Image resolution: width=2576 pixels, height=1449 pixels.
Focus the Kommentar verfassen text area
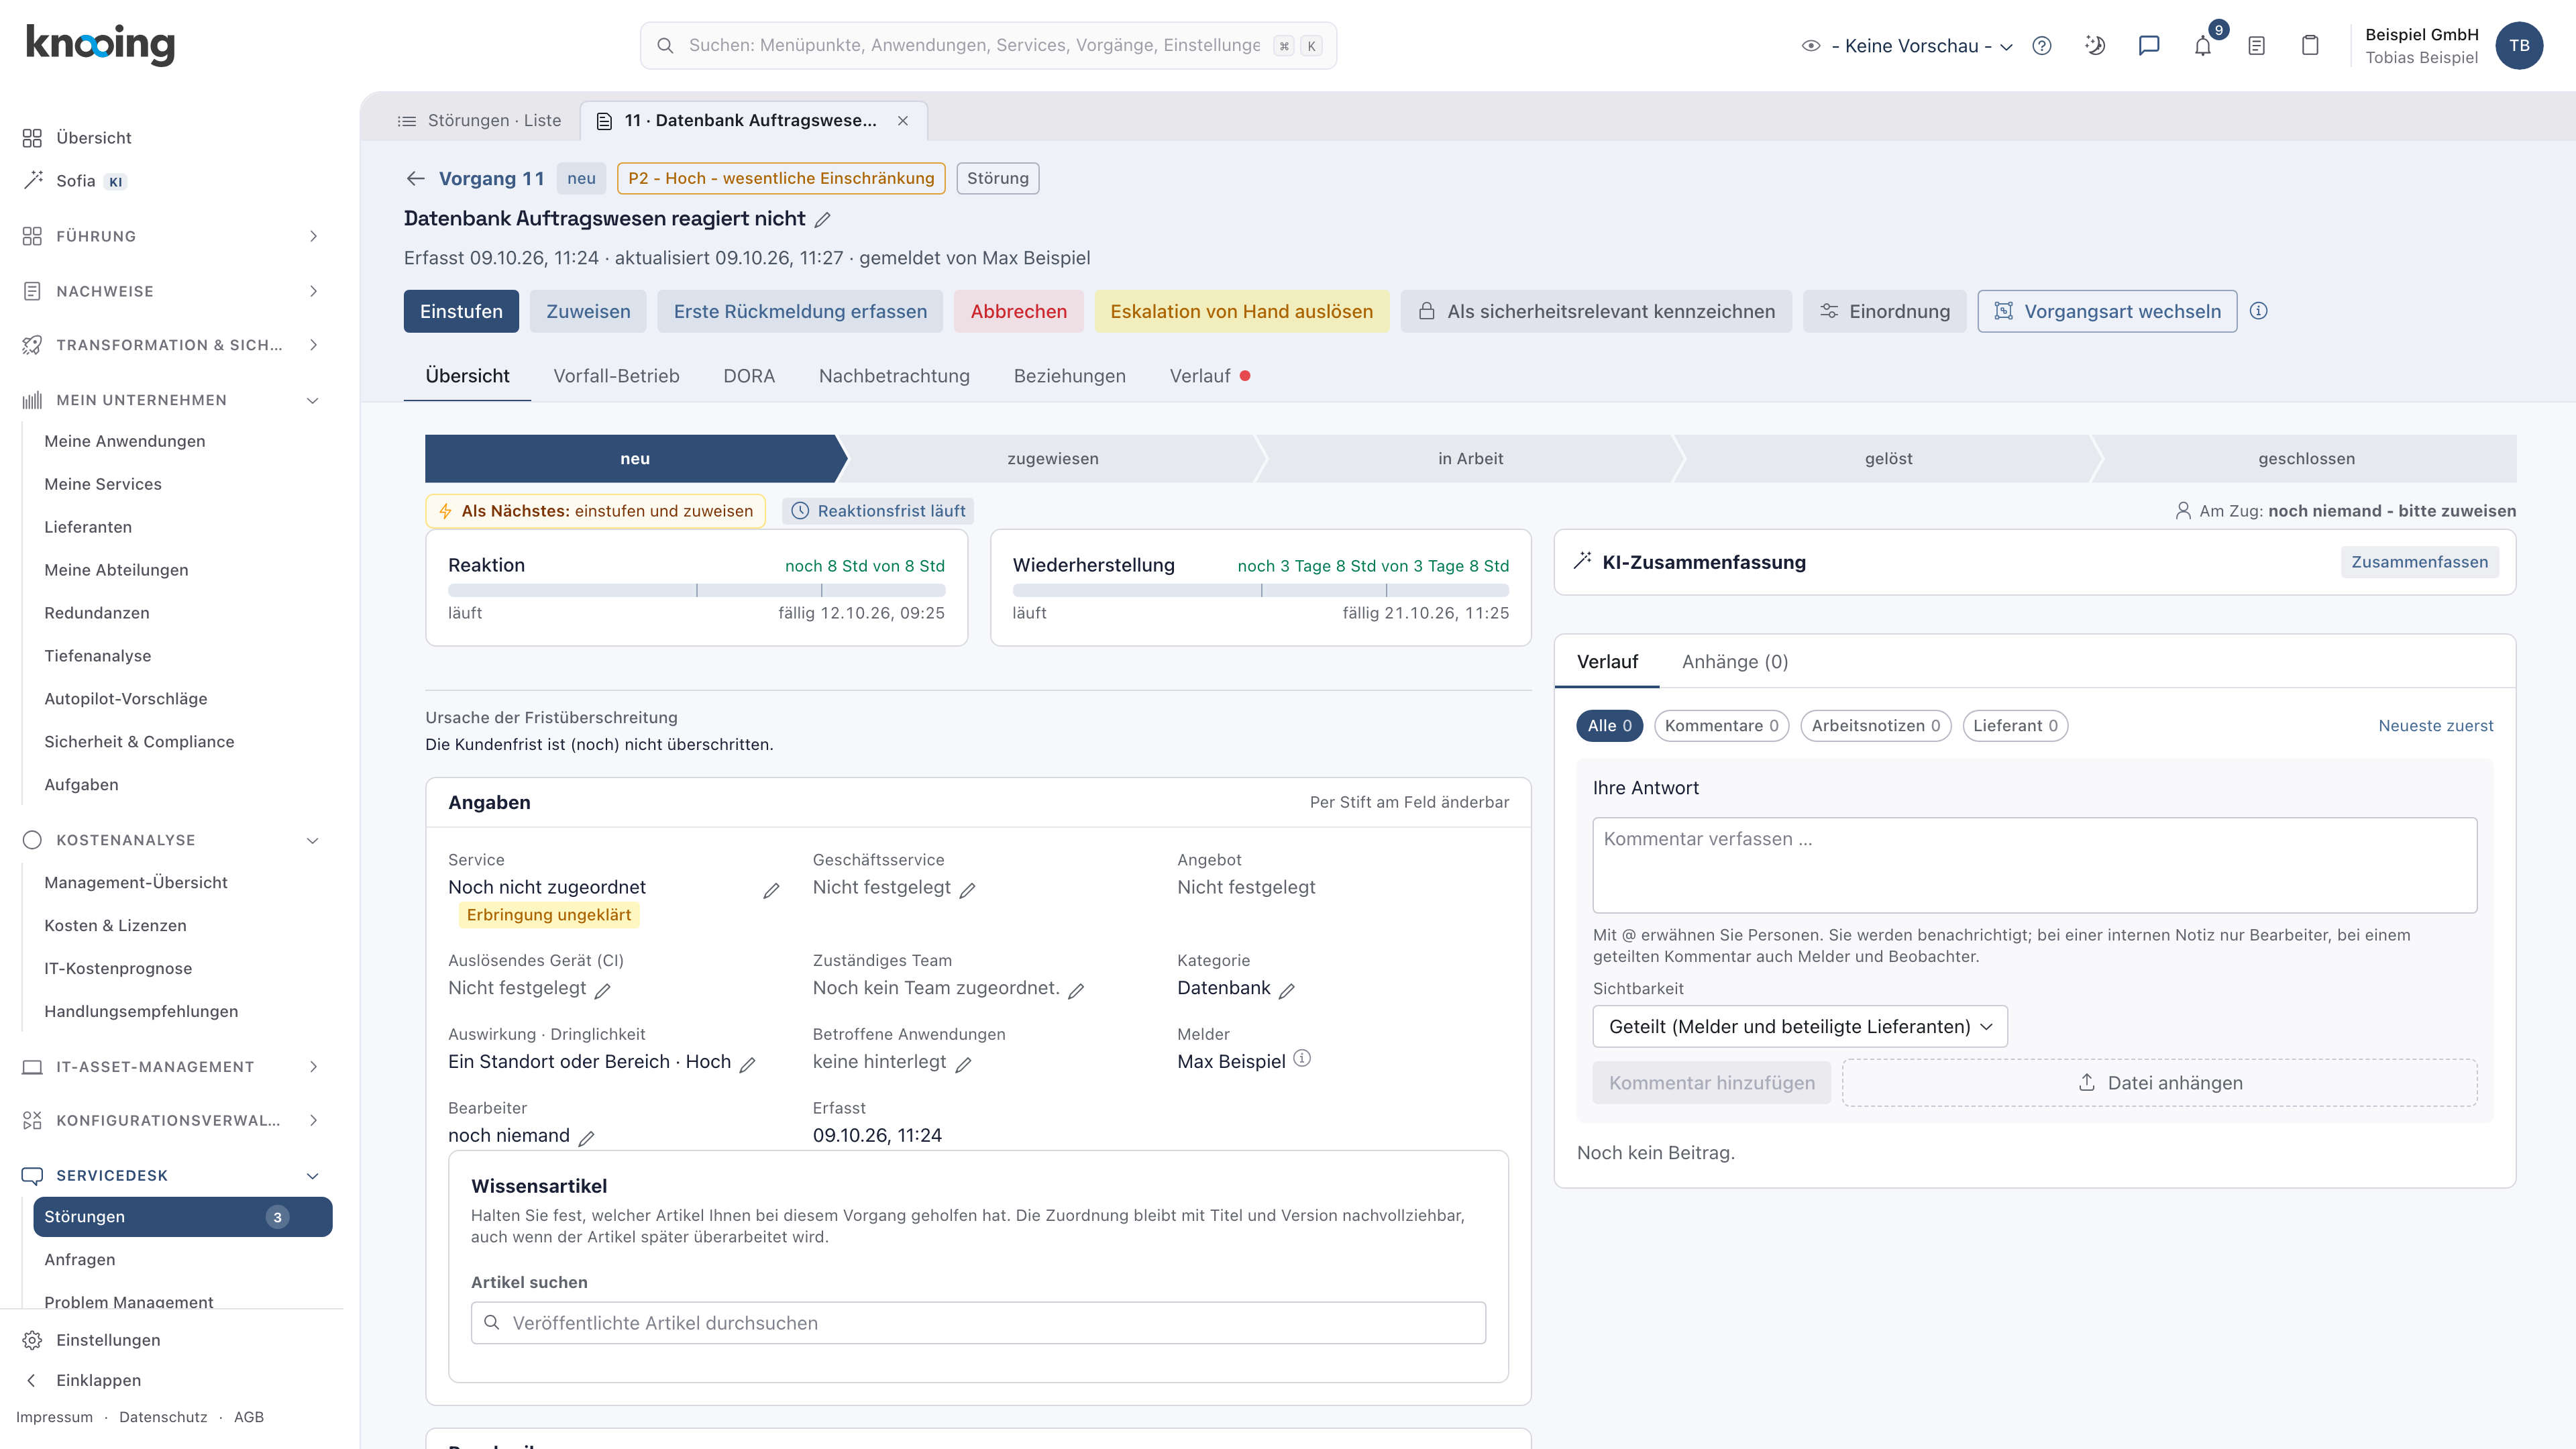(2034, 865)
